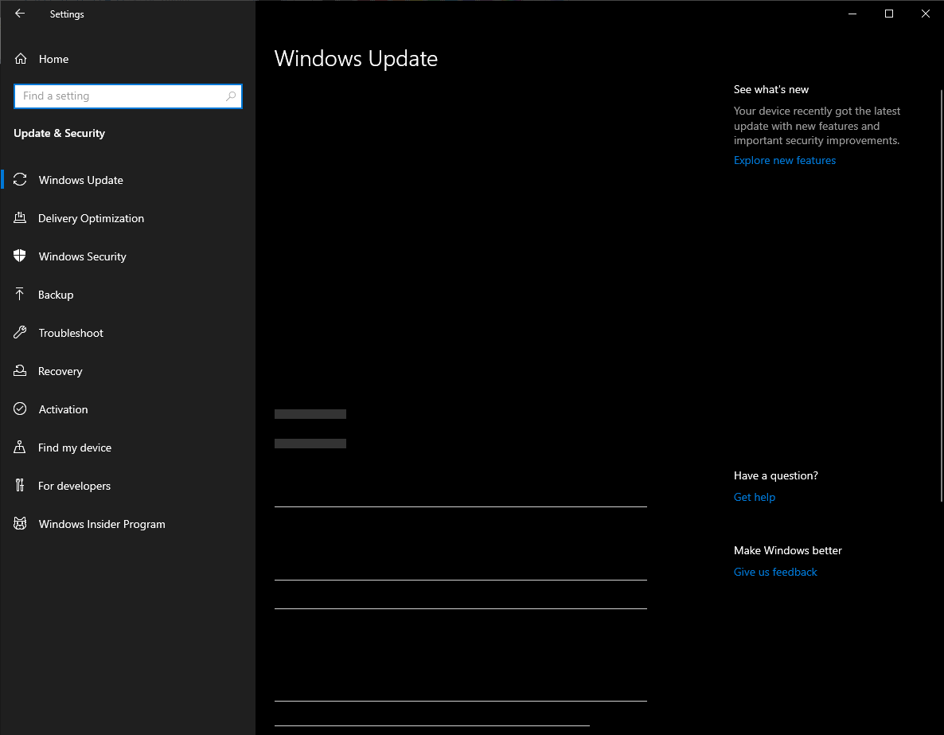The width and height of the screenshot is (944, 735).
Task: Select the Windows Security shield icon
Action: [x=20, y=256]
